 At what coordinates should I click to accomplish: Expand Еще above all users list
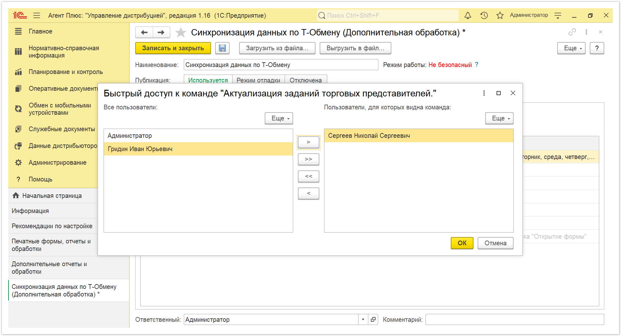[x=279, y=118]
